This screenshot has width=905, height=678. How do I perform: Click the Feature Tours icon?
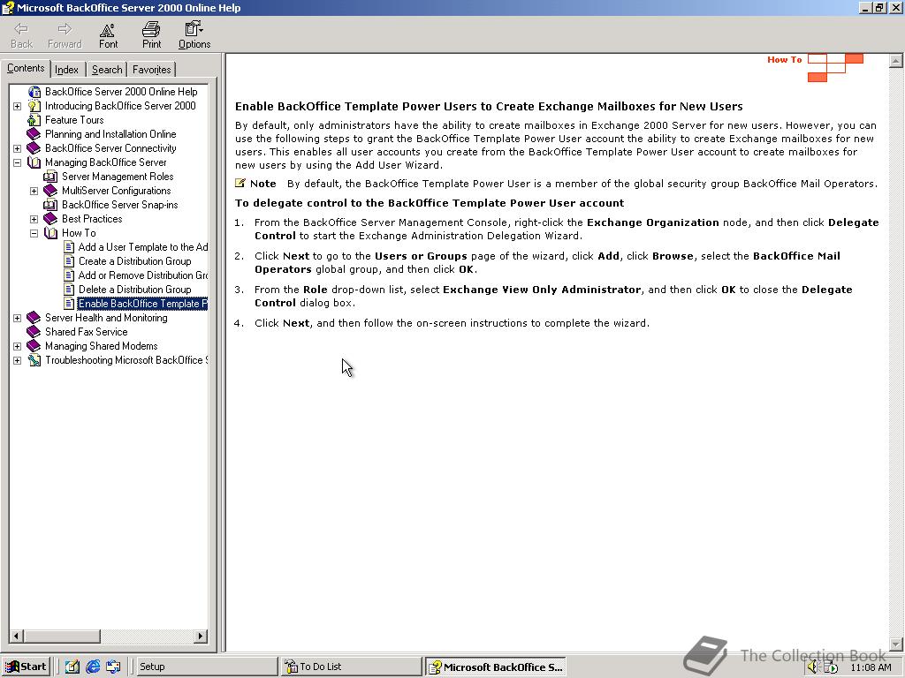point(34,120)
